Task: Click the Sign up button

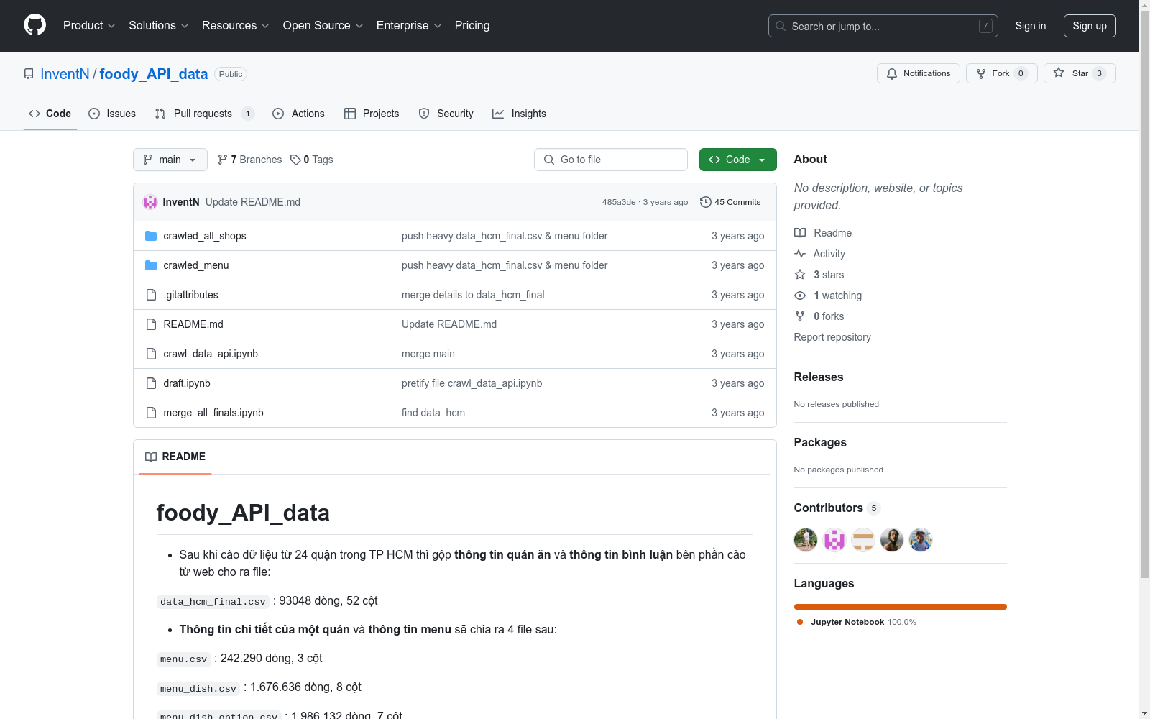Action: point(1090,26)
